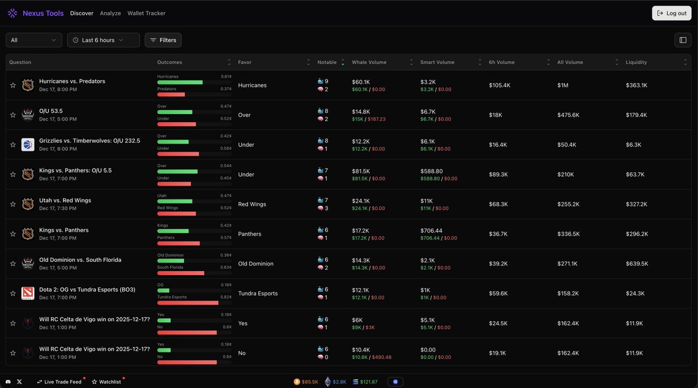
Task: Click the blue round icon in the bottom bar
Action: click(x=395, y=382)
